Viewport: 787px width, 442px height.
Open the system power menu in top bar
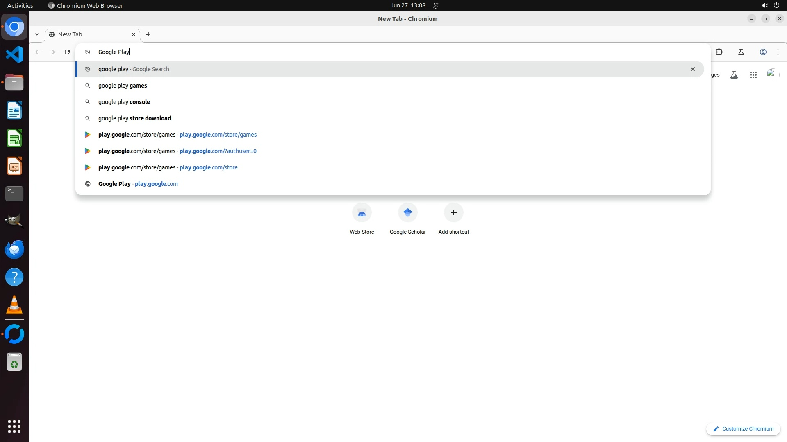pos(776,5)
